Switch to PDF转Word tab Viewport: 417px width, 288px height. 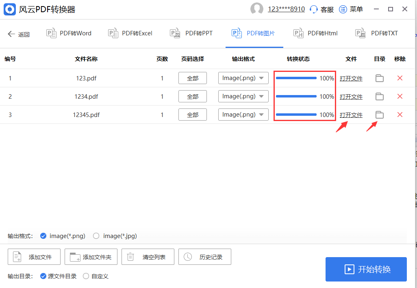pos(69,33)
